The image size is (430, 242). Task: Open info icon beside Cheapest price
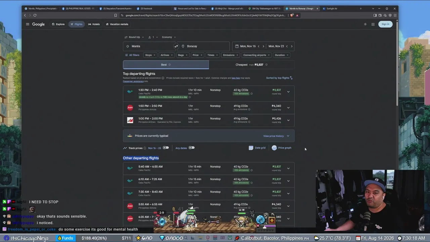point(266,65)
